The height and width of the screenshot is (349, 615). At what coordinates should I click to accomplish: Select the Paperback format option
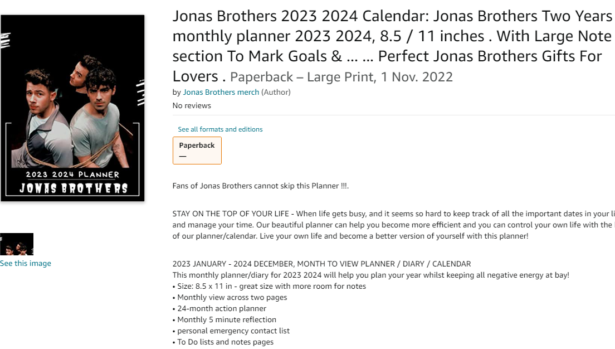tap(197, 151)
